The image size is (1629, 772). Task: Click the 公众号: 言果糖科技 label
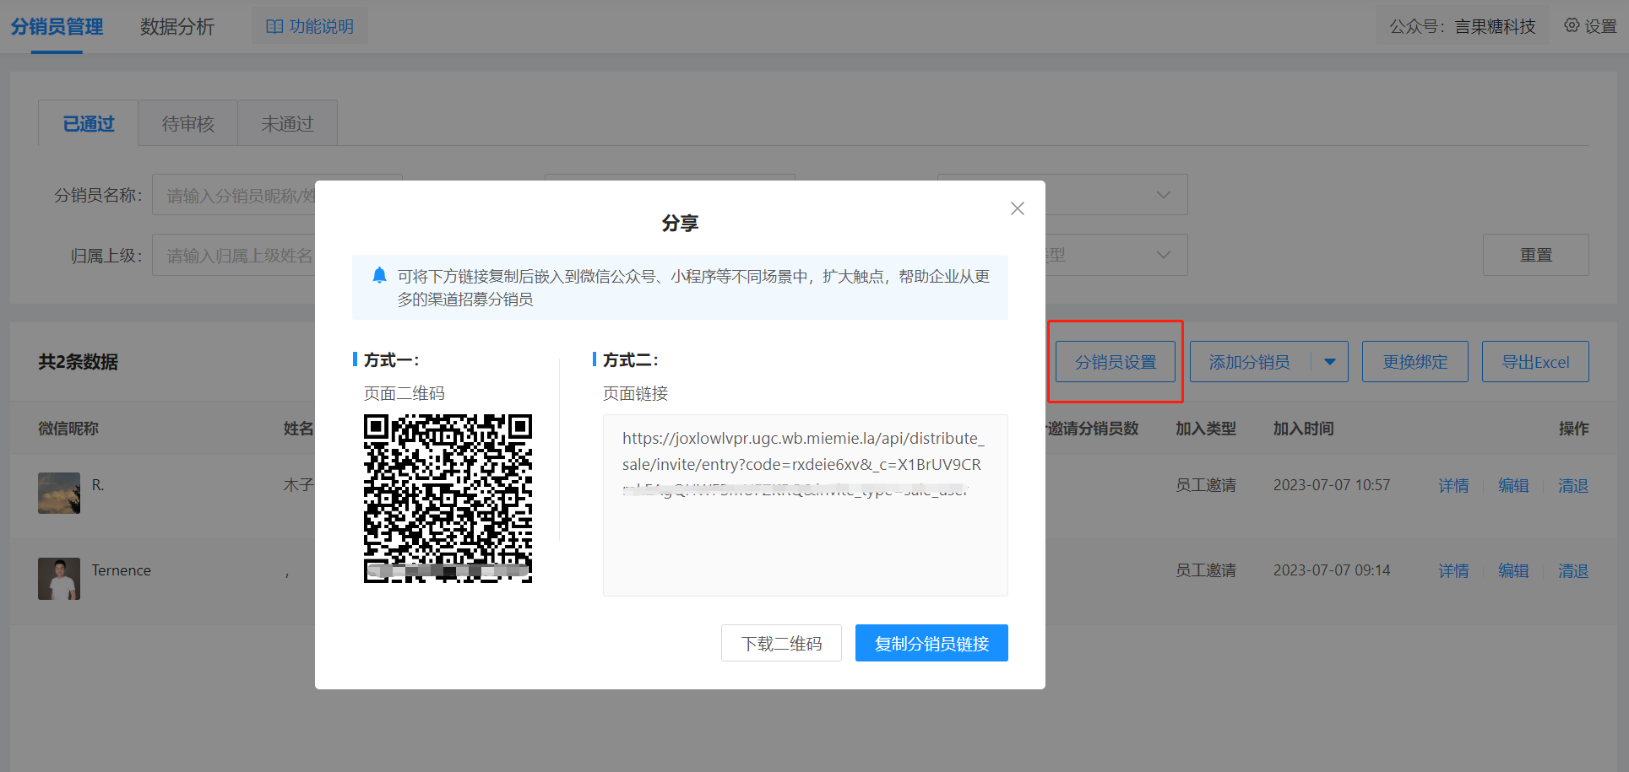point(1463,26)
